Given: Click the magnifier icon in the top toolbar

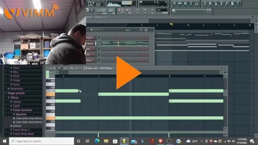Looking at the screenshot, I should point(227,4).
